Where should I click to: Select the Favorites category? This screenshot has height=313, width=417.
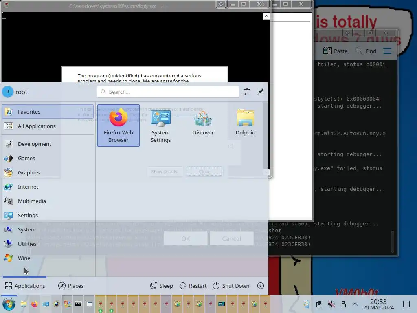48,112
